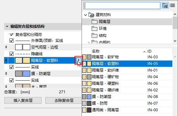Click gray fill icon of 膜 - 防潮层 layer
Image resolution: width=178 pixels, height=116 pixels.
(19, 74)
